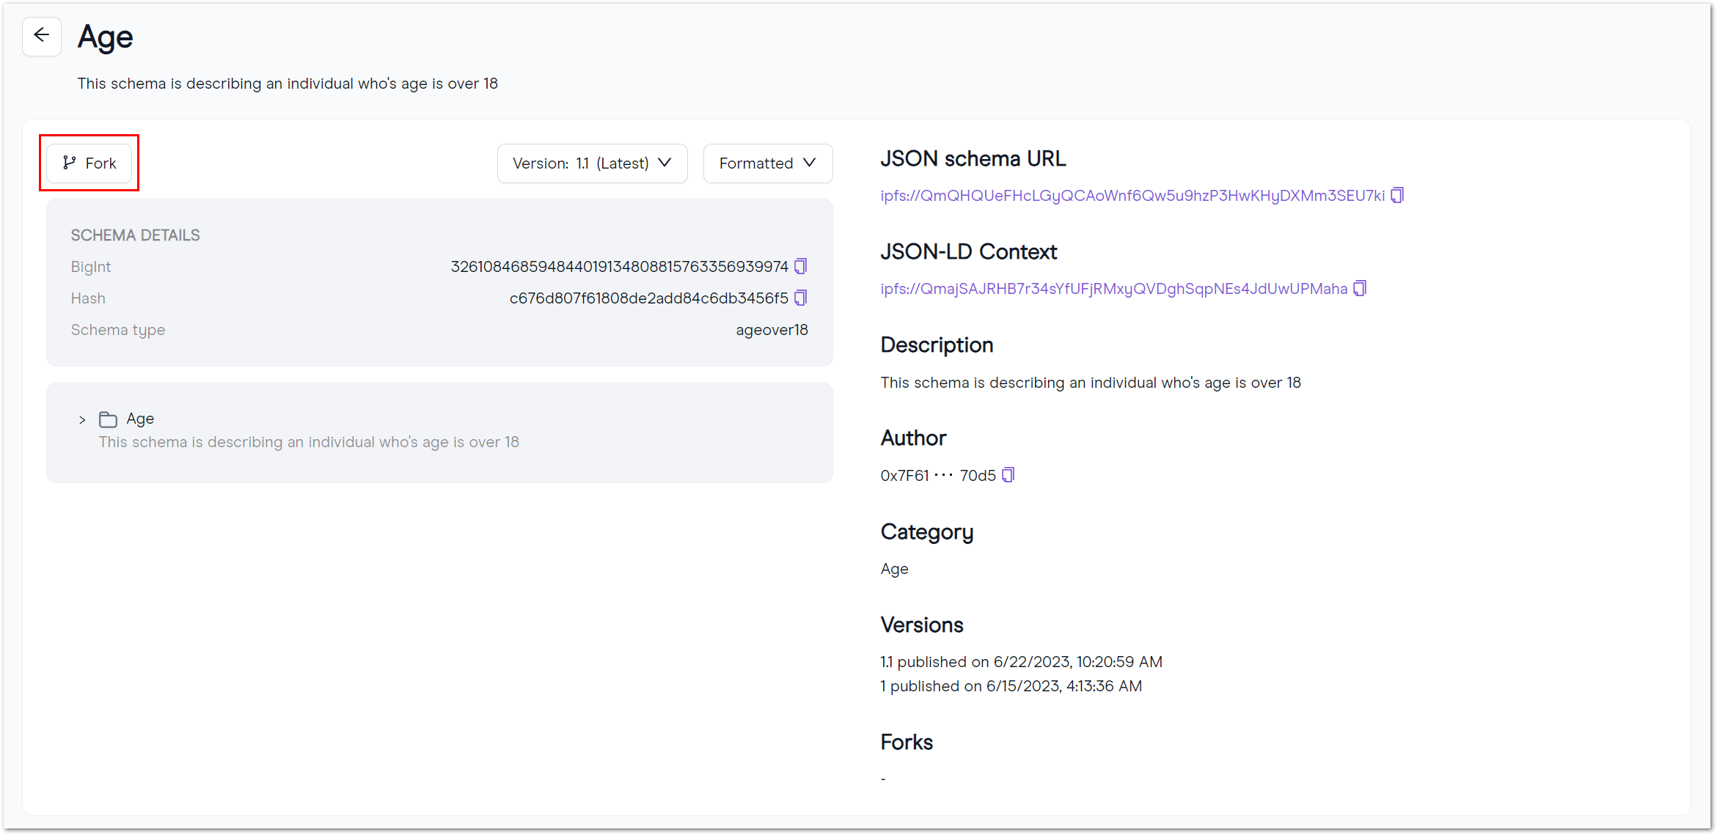Screen dimensions: 1717x835
Task: Copy the JSON schema URL
Action: point(1397,195)
